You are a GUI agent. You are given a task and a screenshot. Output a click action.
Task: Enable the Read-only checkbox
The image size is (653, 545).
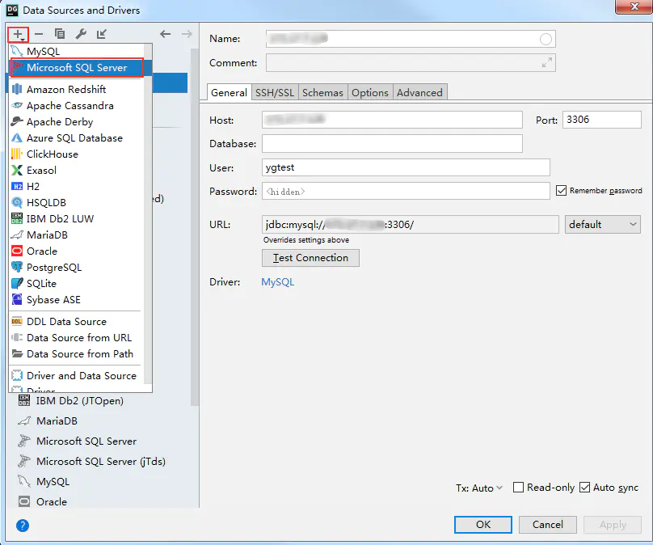518,487
